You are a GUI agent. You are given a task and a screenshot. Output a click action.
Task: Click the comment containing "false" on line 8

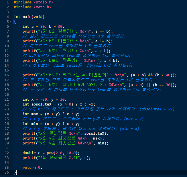[74, 36]
